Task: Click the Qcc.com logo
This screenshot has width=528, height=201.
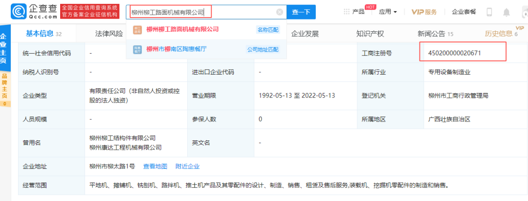Action: point(34,11)
